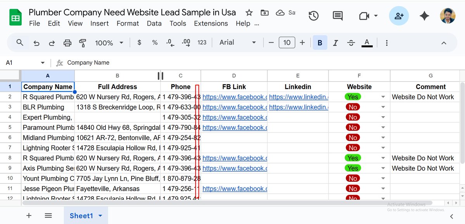
Task: Show the side panel chevron
Action: 452,216
